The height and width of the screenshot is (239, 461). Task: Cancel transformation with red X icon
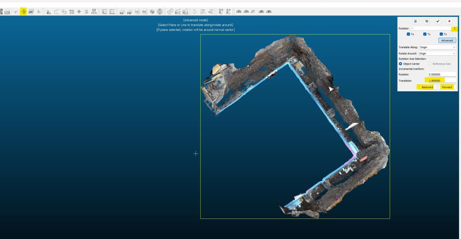click(x=449, y=22)
